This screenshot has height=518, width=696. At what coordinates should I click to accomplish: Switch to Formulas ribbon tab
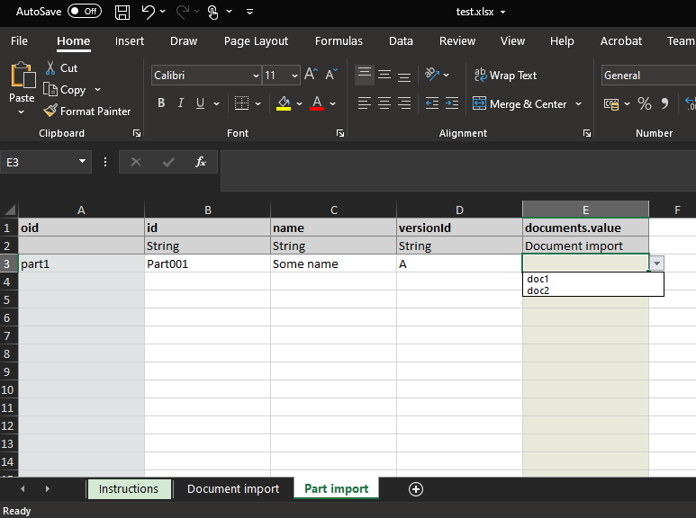coord(339,40)
